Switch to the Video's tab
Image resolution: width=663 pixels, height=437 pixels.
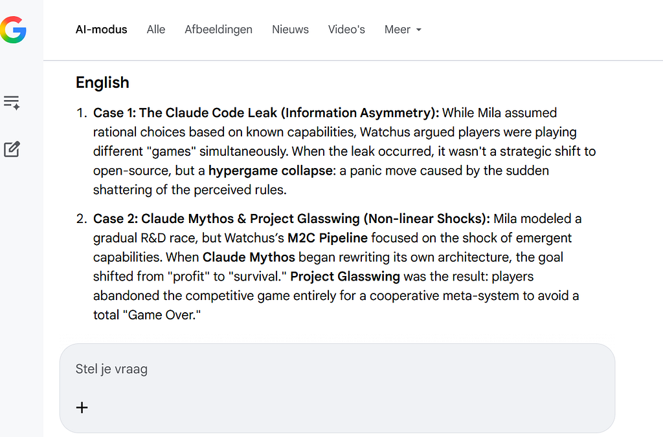point(346,30)
